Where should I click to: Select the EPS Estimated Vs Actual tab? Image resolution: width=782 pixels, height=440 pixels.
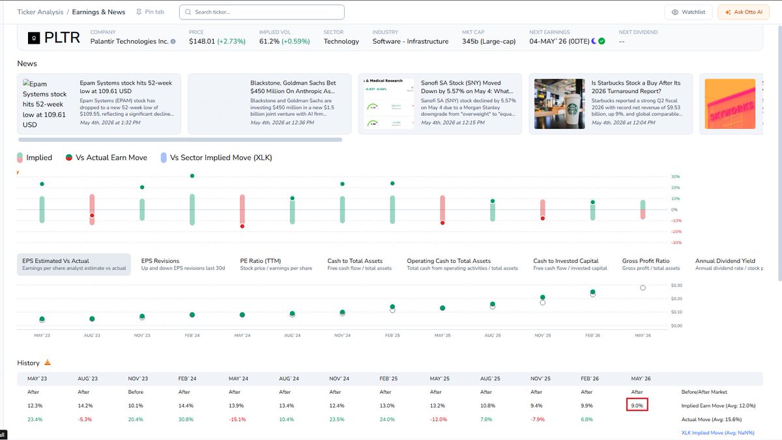click(x=74, y=264)
